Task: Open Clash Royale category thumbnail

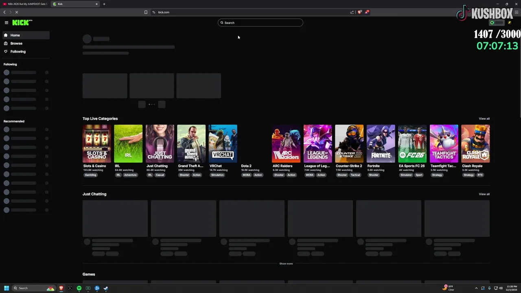Action: tap(475, 144)
